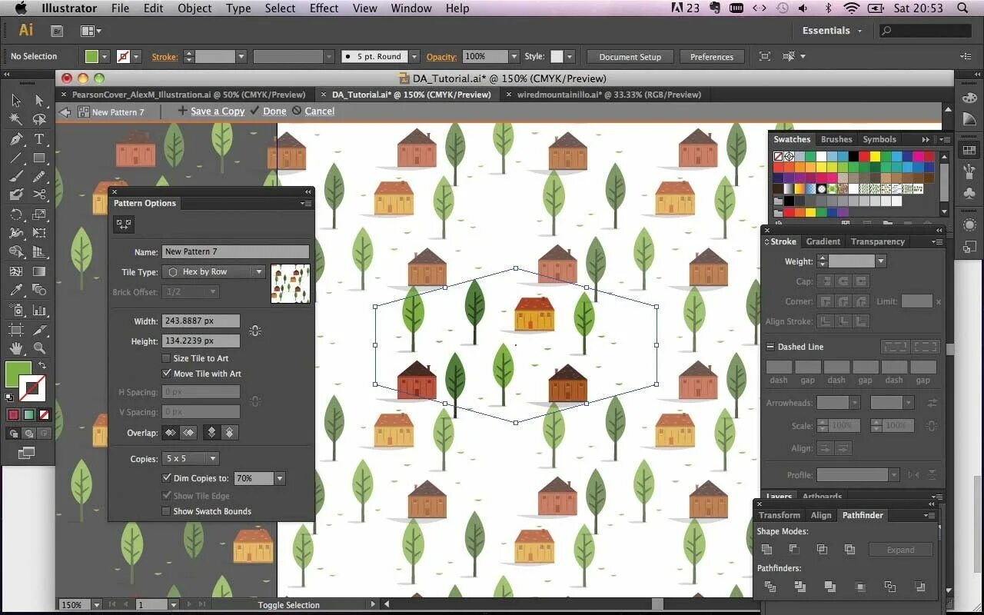Select the Rotate tool
Image resolution: width=984 pixels, height=615 pixels.
[x=16, y=214]
